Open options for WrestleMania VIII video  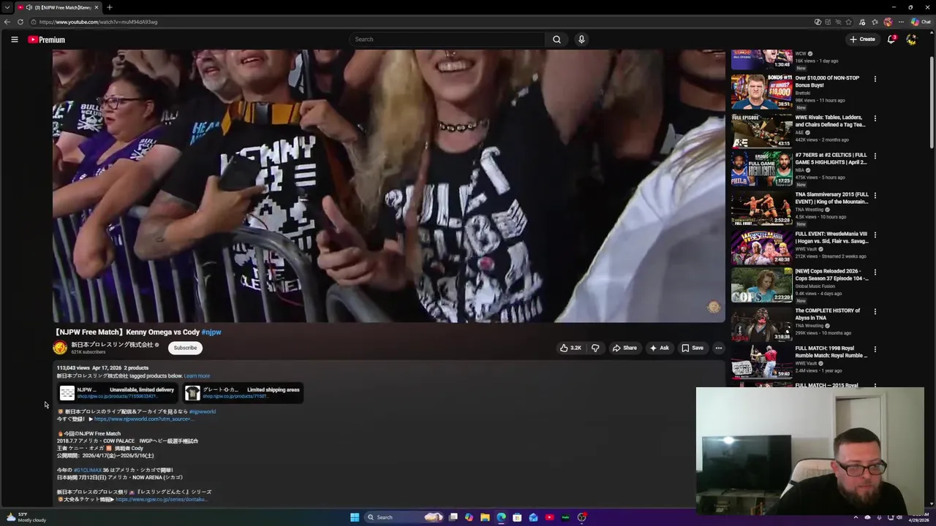(x=875, y=235)
